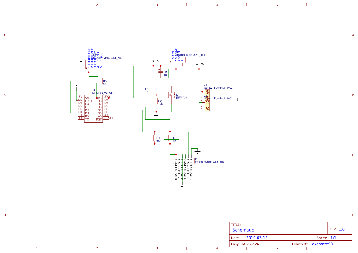Select the ground symbol below R2
The image size is (358, 253).
[x=156, y=115]
